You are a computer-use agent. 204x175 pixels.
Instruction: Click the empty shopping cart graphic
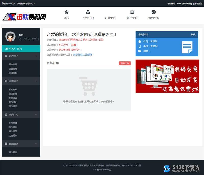tap(88, 85)
